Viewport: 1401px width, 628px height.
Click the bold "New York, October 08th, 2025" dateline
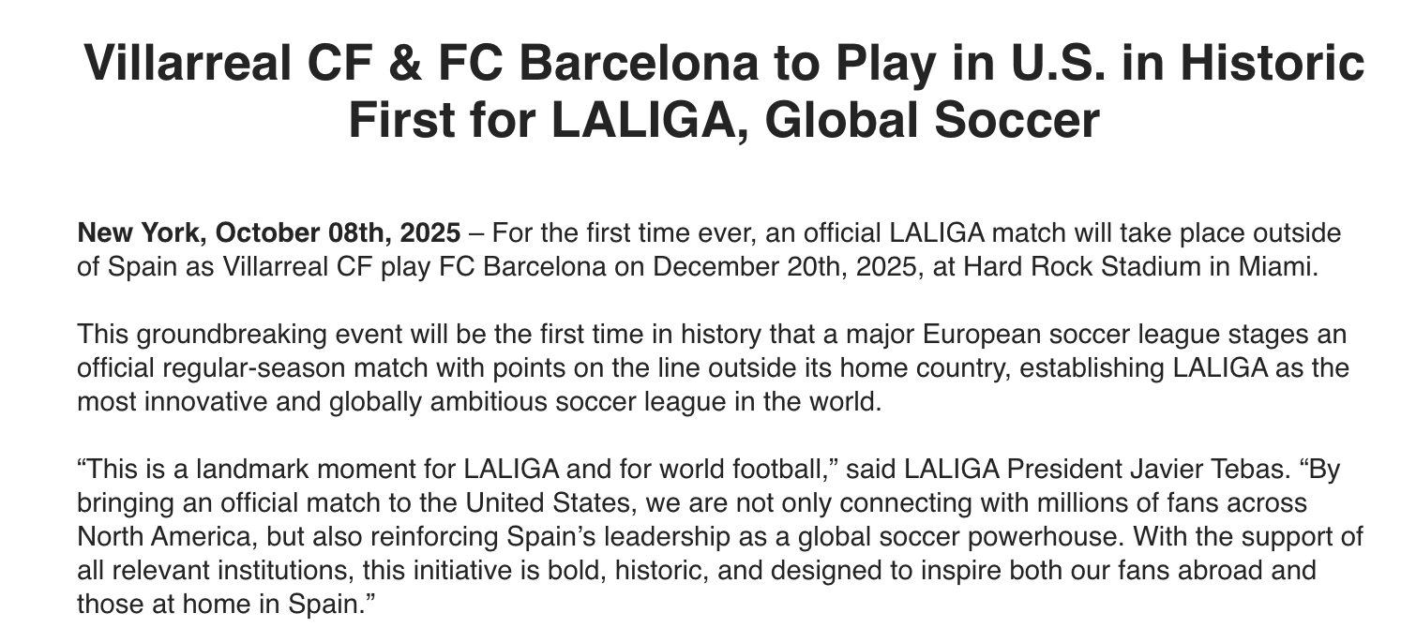click(269, 233)
